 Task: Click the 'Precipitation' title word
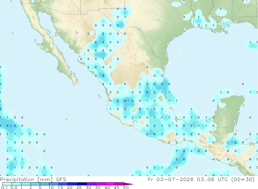pyautogui.click(x=17, y=179)
